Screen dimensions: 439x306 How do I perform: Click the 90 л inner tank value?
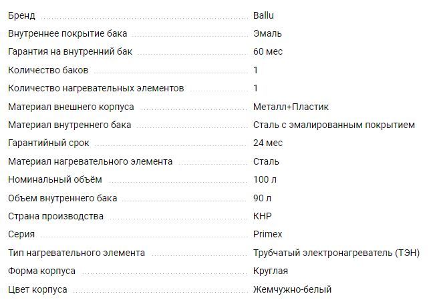click(x=262, y=198)
